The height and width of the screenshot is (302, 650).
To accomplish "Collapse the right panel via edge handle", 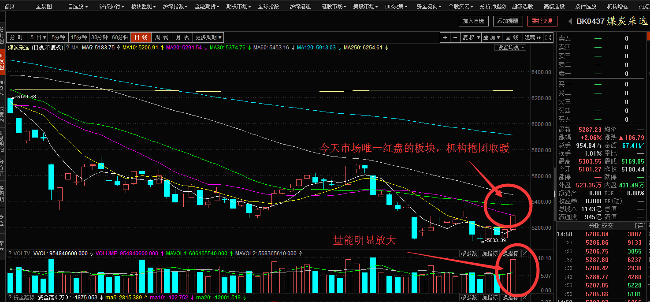I will point(554,193).
